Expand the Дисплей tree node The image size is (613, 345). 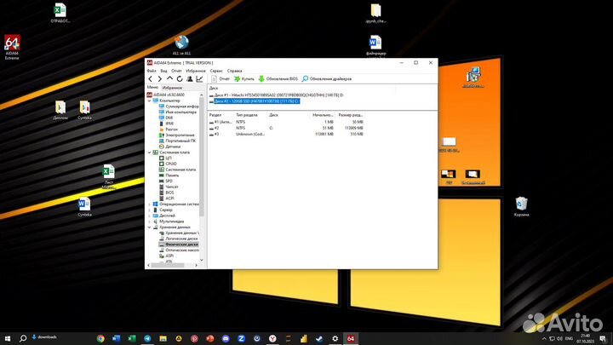click(149, 216)
